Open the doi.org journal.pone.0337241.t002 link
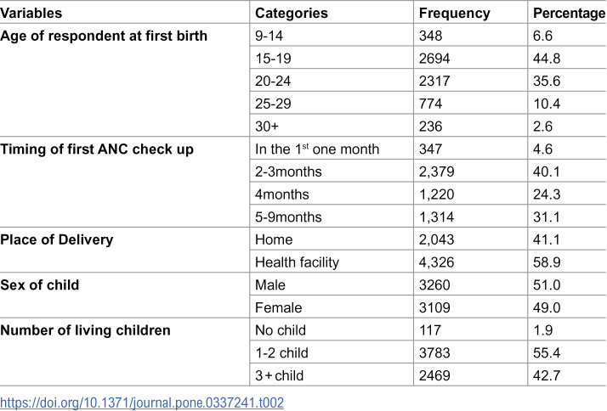607x411 pixels. click(142, 403)
